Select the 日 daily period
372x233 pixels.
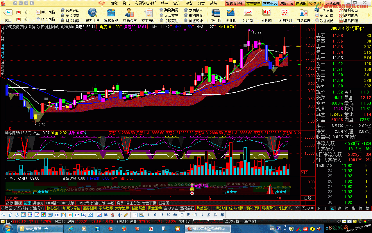point(182,215)
